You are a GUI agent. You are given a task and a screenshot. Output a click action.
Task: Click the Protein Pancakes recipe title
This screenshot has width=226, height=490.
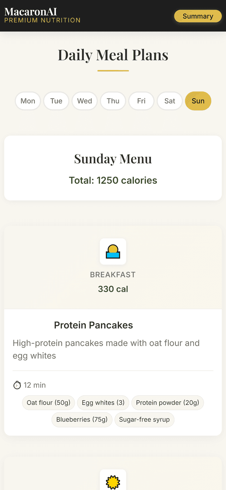[93, 325]
